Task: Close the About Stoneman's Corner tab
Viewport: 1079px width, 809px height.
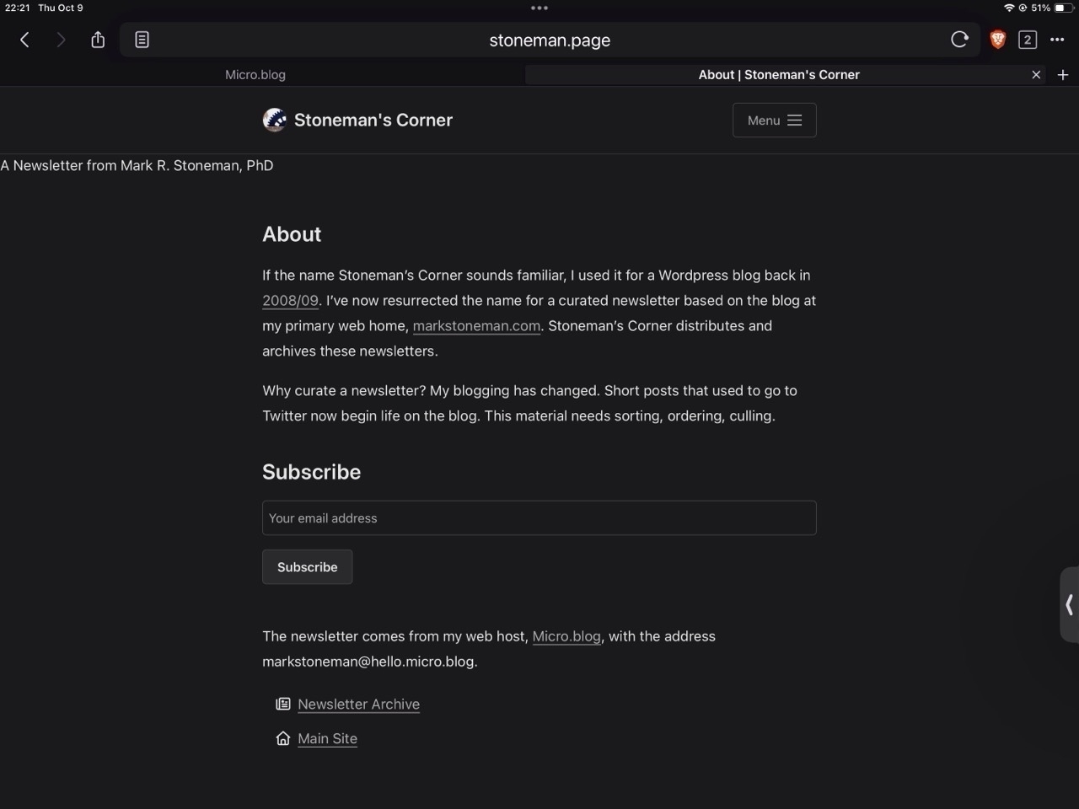Action: [1036, 75]
